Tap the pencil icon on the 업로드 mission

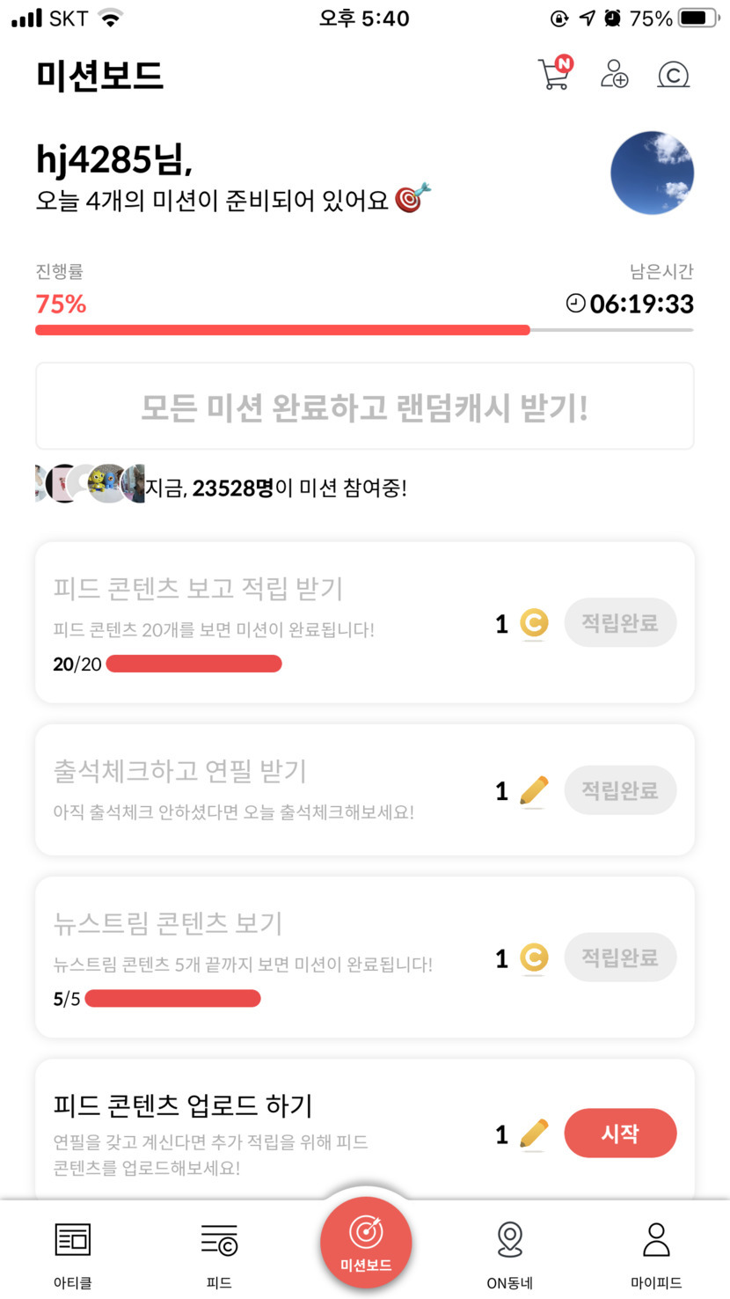click(534, 1134)
